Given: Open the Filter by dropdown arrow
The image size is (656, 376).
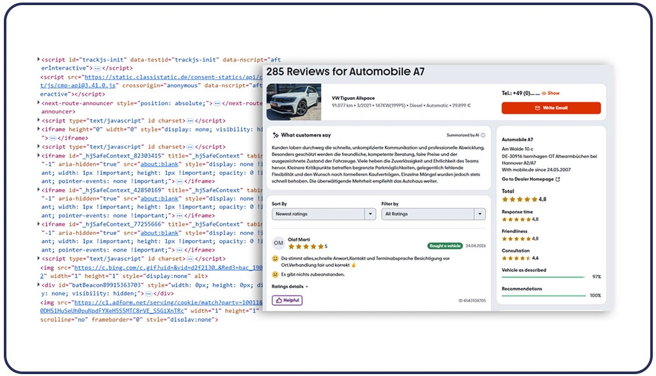Looking at the screenshot, I should pos(480,214).
